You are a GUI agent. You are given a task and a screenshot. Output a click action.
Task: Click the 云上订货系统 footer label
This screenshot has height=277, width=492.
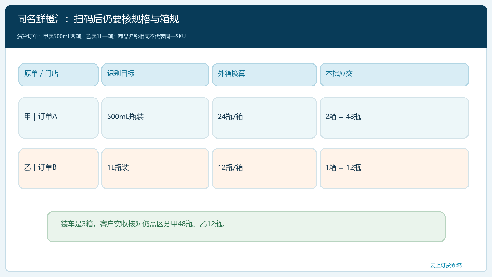(446, 265)
